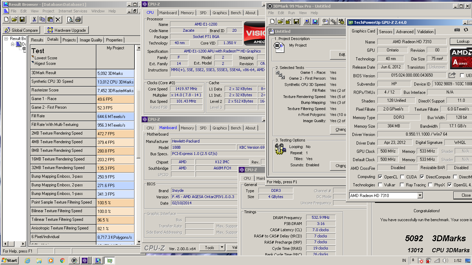Collapse Database node in Result Browser tree
472x265 pixels.
tap(12, 44)
